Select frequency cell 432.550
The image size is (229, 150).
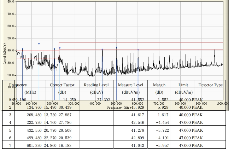pyautogui.click(x=34, y=130)
